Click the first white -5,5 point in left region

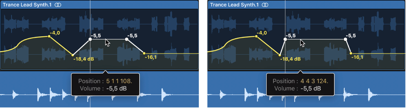pyautogui.click(x=90, y=39)
